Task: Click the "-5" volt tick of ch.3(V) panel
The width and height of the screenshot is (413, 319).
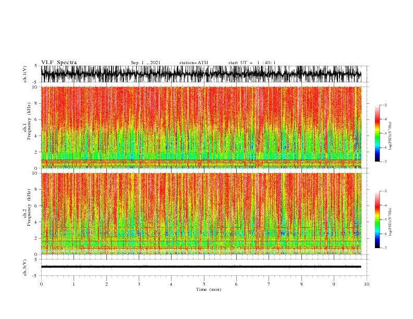Action: (x=35, y=276)
